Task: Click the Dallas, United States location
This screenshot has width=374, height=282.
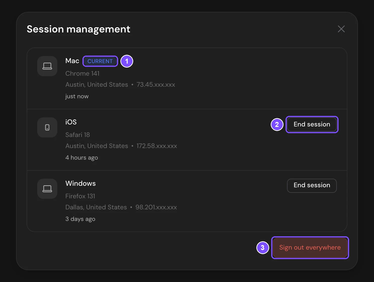Action: tap(96, 207)
